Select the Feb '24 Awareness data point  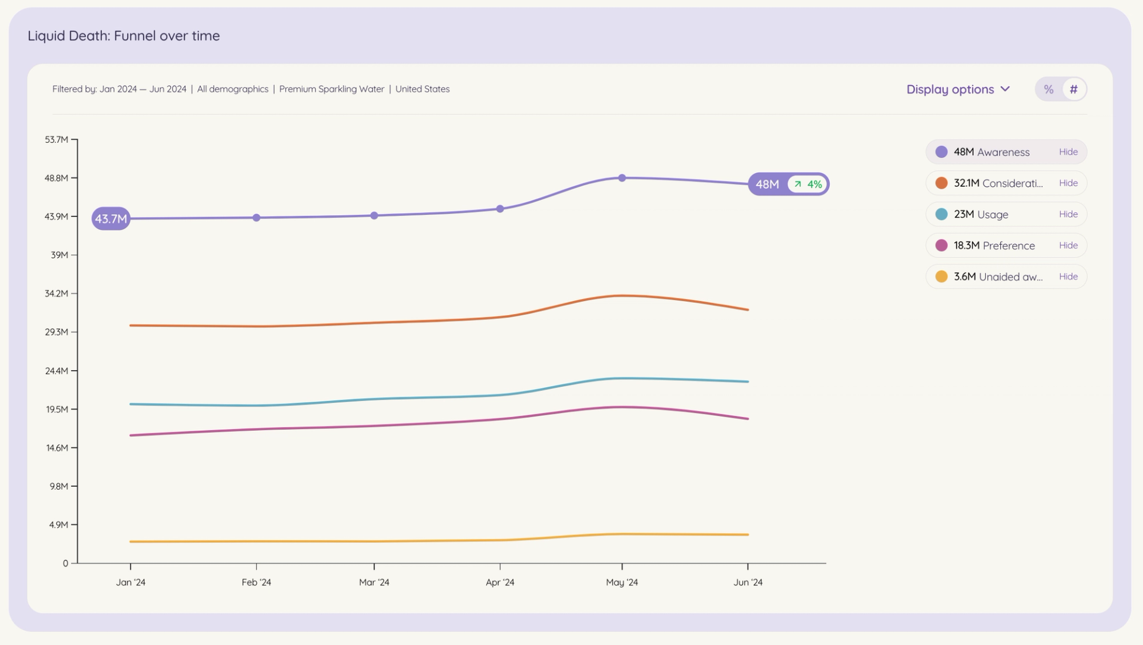point(257,218)
